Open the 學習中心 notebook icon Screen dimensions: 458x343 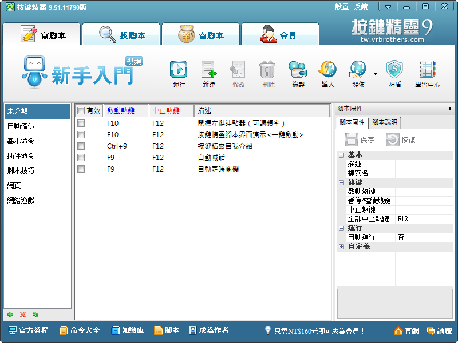click(427, 69)
